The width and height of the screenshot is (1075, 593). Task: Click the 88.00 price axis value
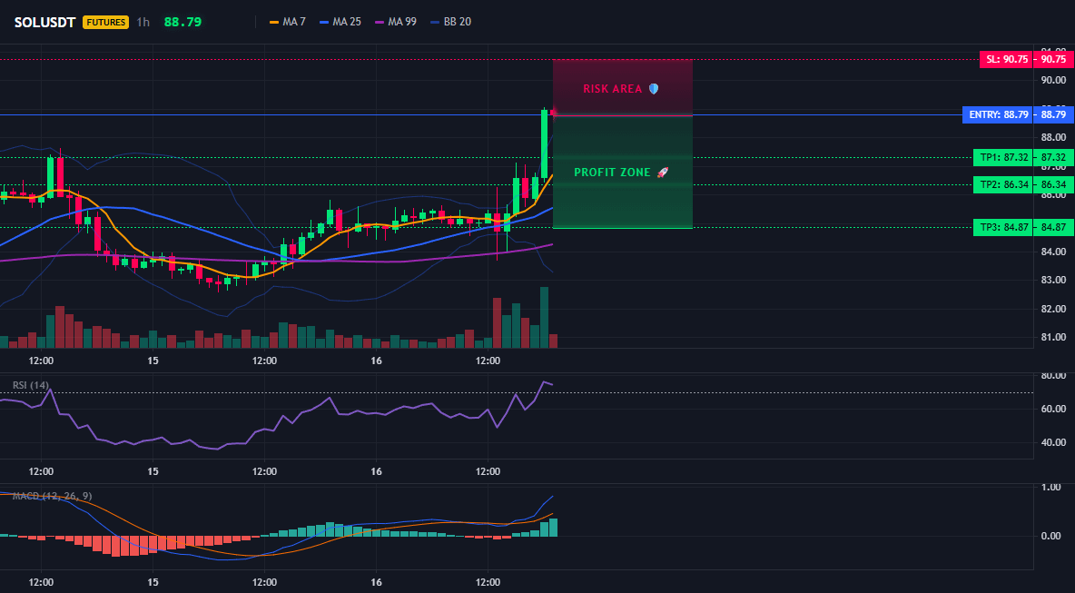tap(1054, 138)
